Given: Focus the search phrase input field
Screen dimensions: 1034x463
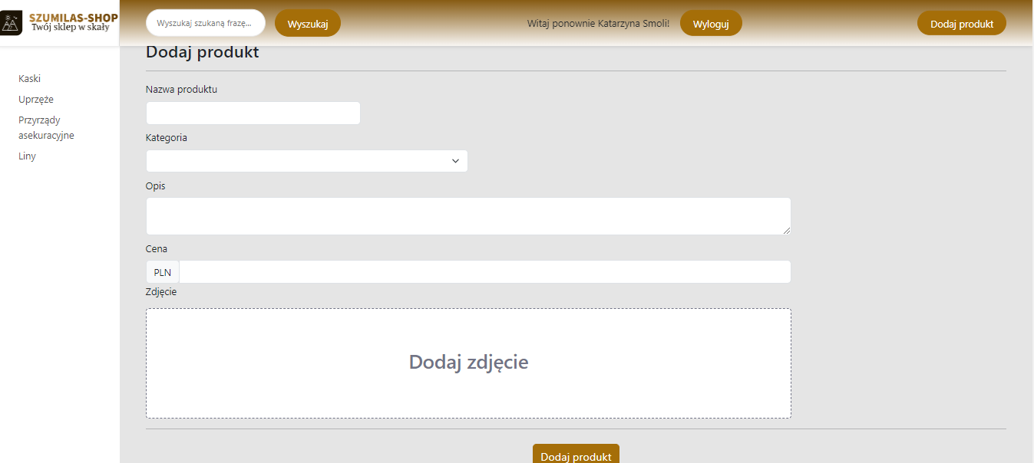Looking at the screenshot, I should pos(205,23).
